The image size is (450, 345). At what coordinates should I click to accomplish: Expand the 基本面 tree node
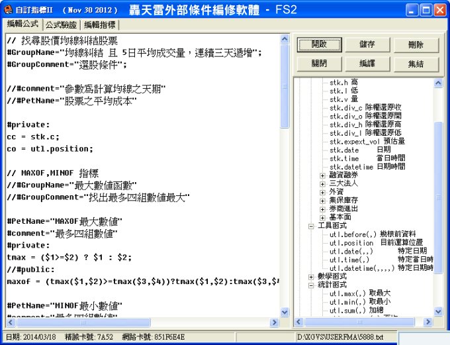click(322, 218)
